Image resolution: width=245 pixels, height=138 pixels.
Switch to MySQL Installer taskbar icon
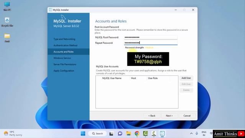pyautogui.click(x=162, y=133)
